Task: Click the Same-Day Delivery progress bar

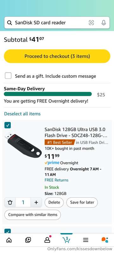Action: (x=48, y=94)
